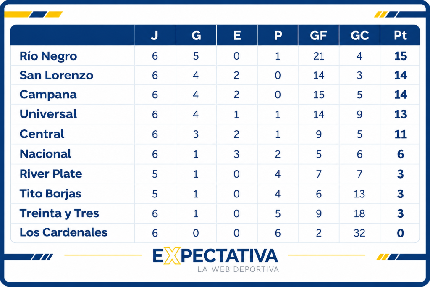The width and height of the screenshot is (430, 287).
Task: Select the Central team name
Action: point(42,134)
